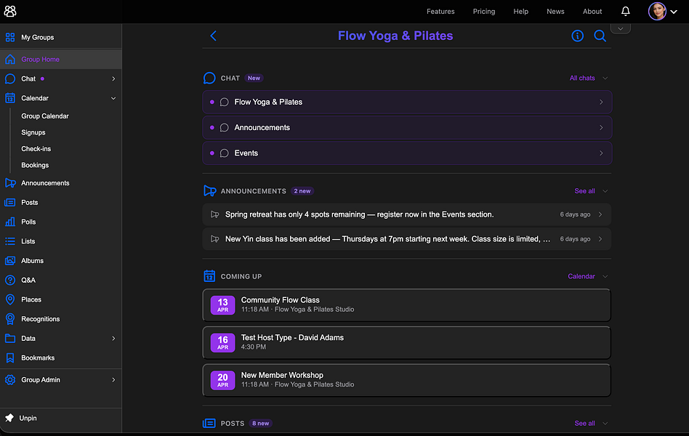The width and height of the screenshot is (689, 436).
Task: Click the All chats link
Action: pyautogui.click(x=581, y=78)
